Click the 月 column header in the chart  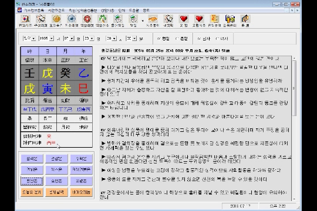coord(65,52)
